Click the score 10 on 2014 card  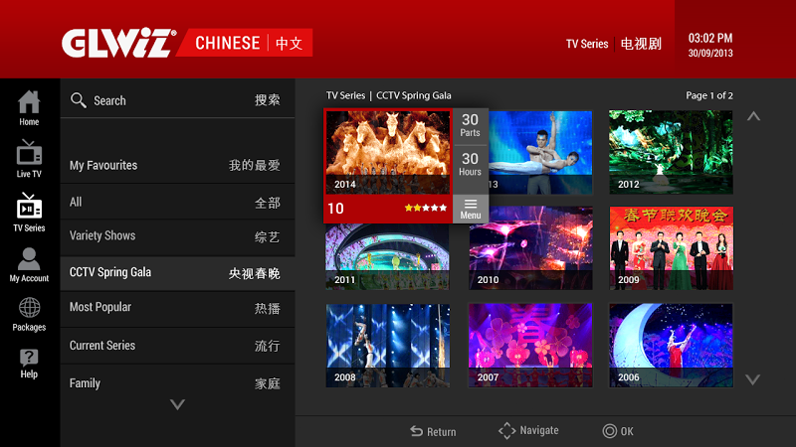pyautogui.click(x=335, y=209)
